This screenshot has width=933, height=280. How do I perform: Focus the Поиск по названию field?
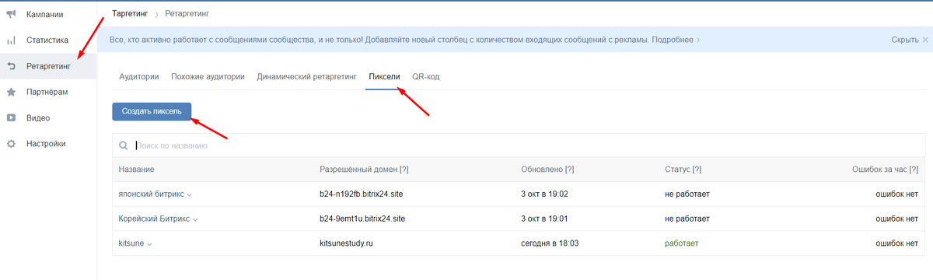point(518,145)
